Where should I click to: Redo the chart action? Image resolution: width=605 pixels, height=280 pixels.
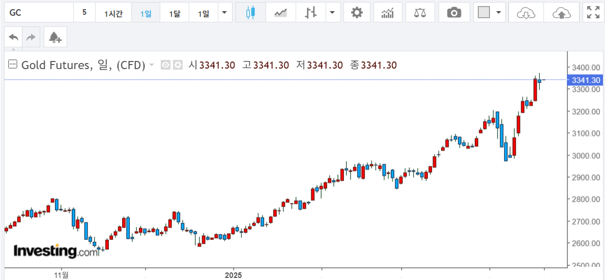[x=31, y=37]
